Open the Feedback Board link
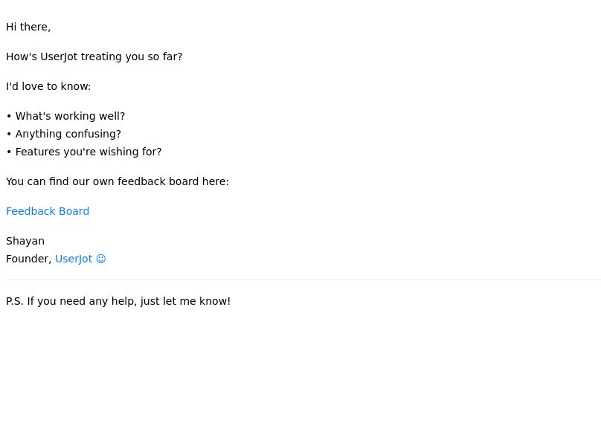Screen dimensions: 601x446 [x=48, y=211]
